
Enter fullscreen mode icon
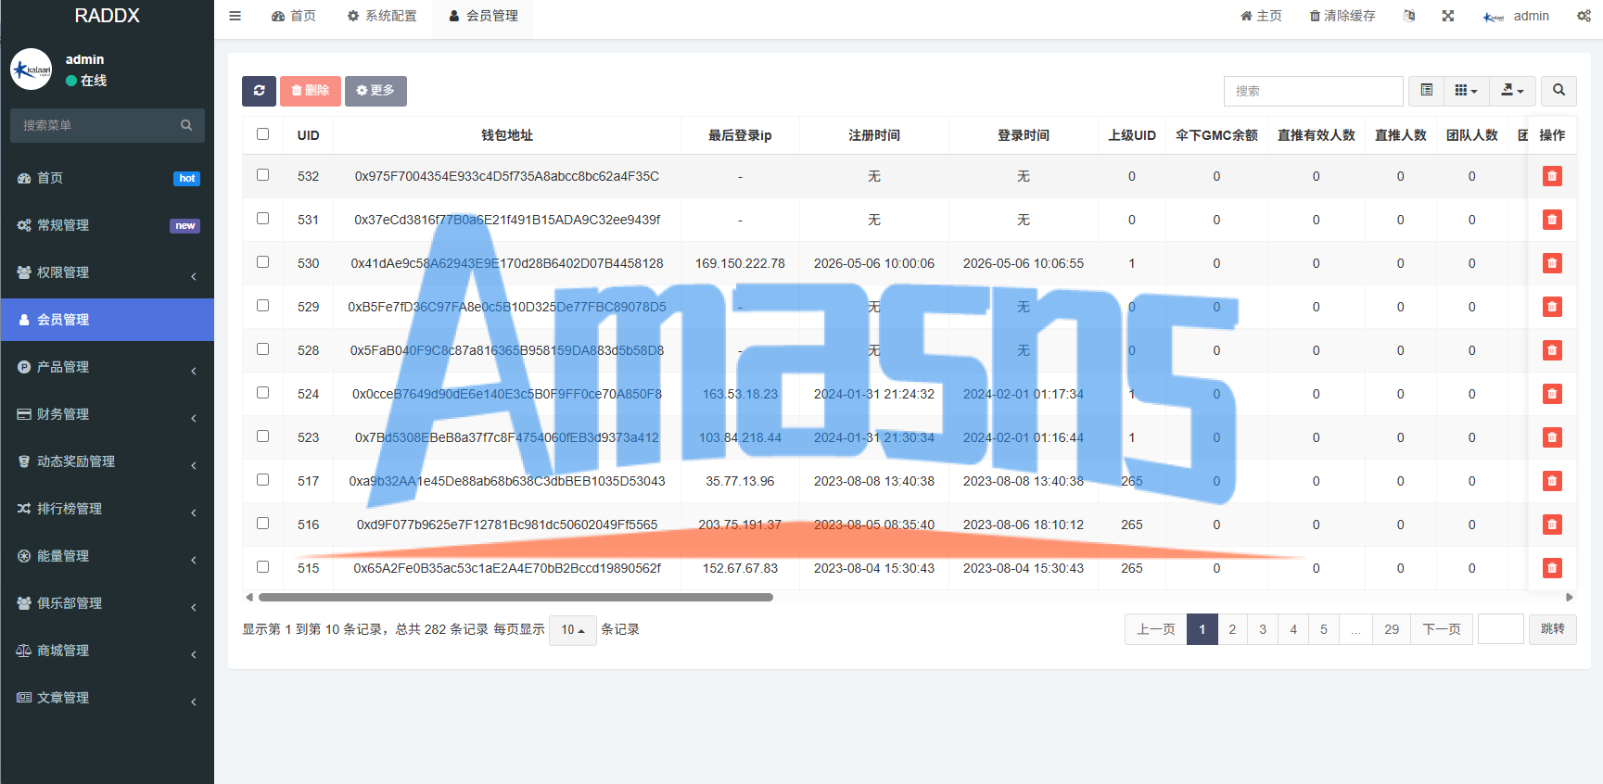[x=1448, y=16]
